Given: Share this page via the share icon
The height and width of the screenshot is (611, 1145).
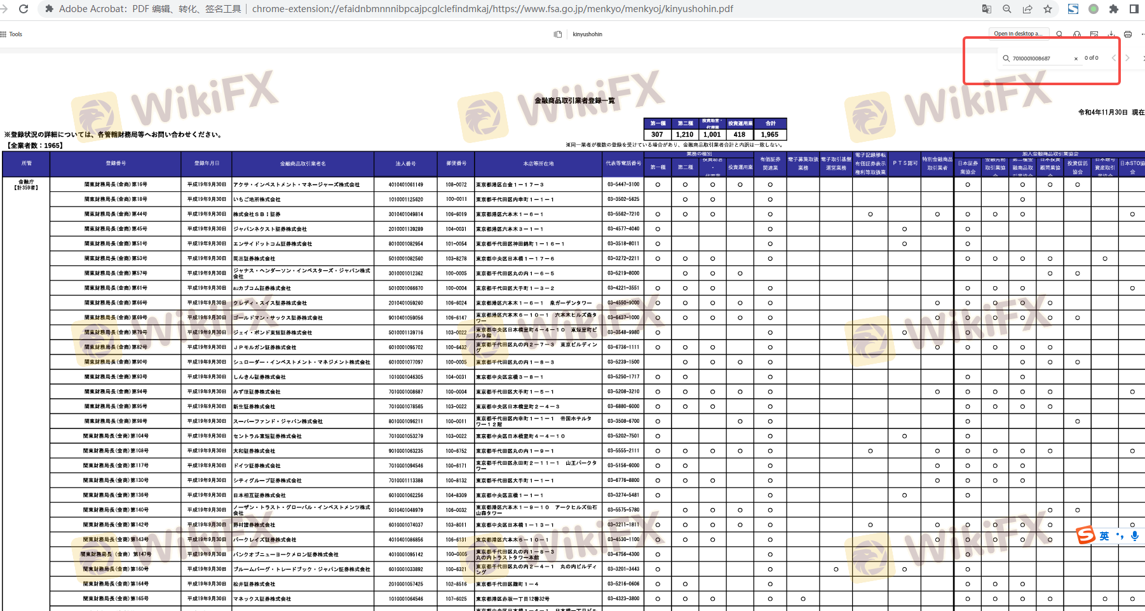Looking at the screenshot, I should 1027,9.
